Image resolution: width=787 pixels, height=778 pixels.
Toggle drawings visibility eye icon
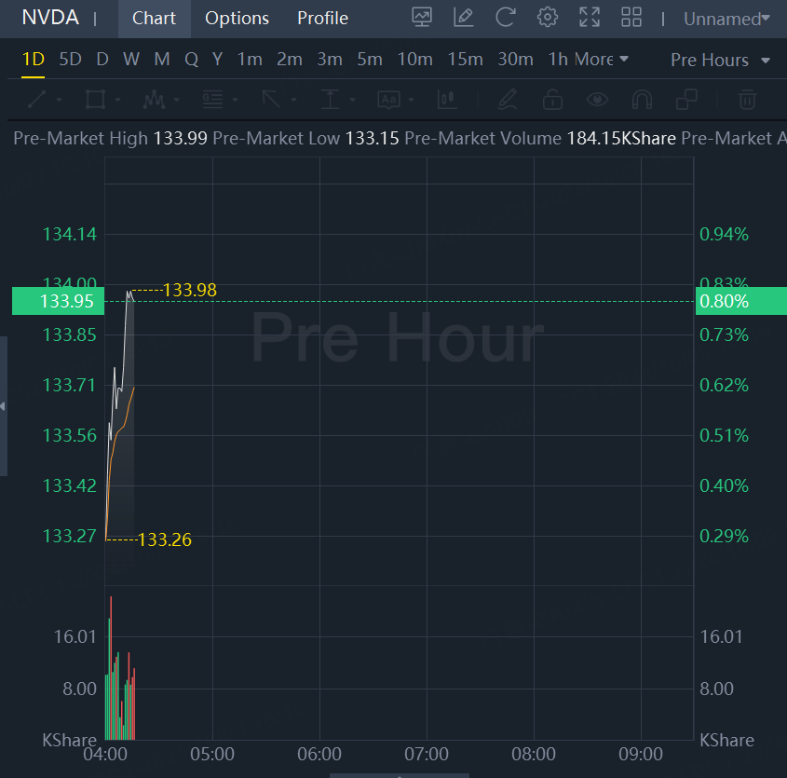point(597,100)
